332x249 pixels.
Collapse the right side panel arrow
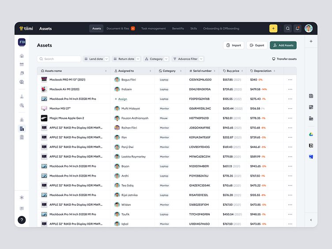311,220
